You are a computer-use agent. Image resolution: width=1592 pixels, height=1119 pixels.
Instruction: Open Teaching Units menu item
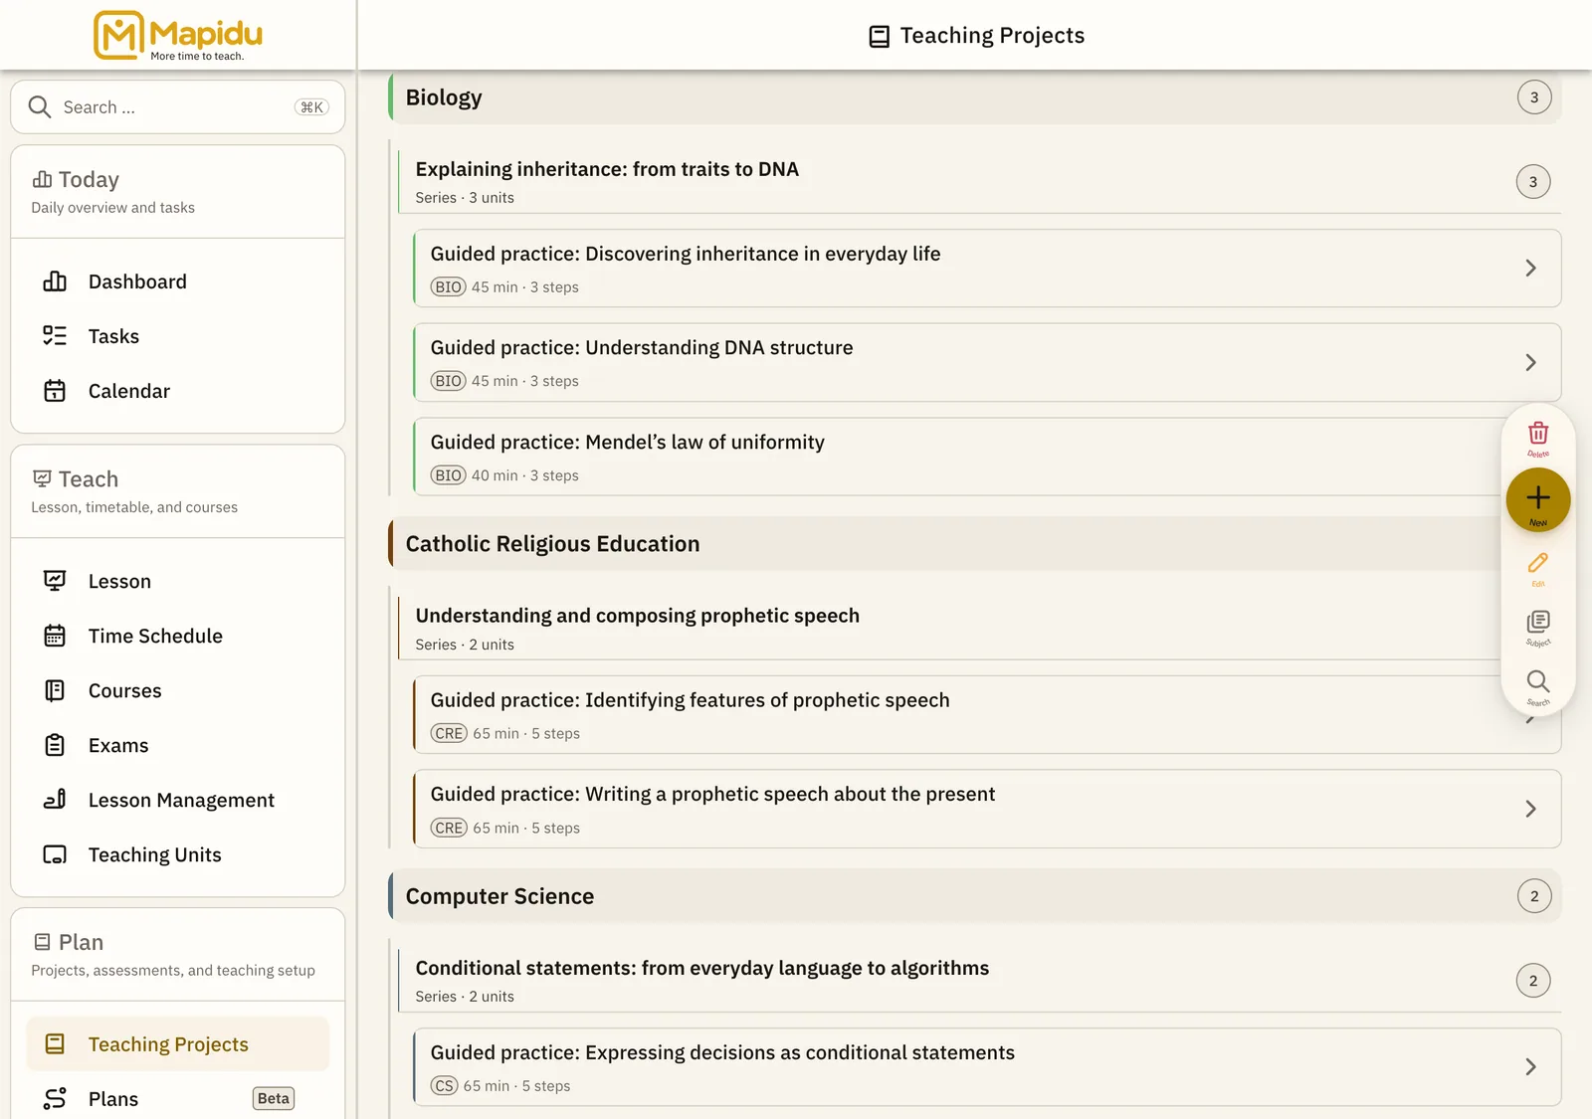178,854
